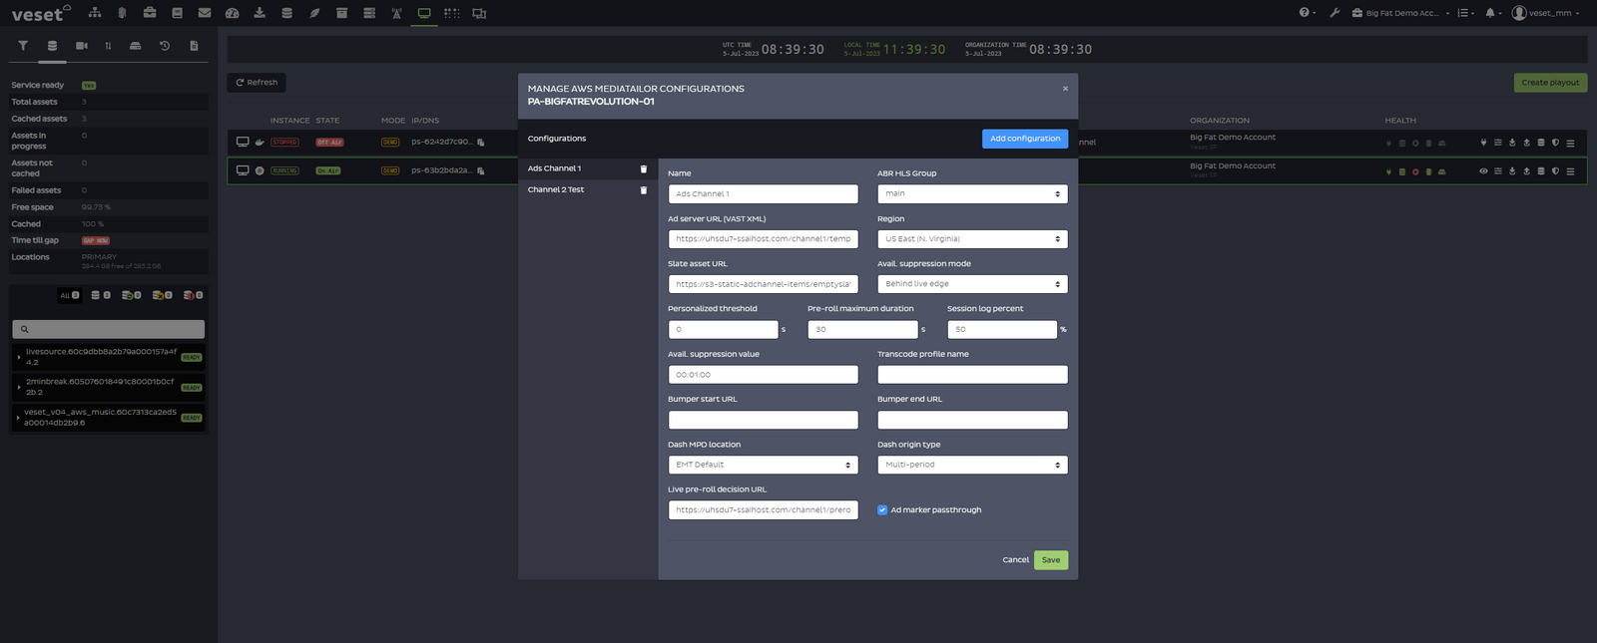Open the Region dropdown
Image resolution: width=1597 pixels, height=643 pixels.
(972, 239)
